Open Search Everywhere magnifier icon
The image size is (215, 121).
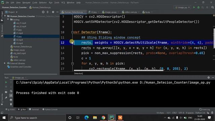coord(213,7)
